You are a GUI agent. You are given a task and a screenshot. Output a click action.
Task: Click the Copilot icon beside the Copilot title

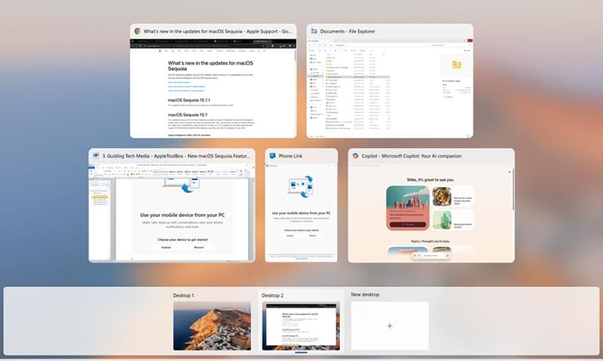click(355, 156)
